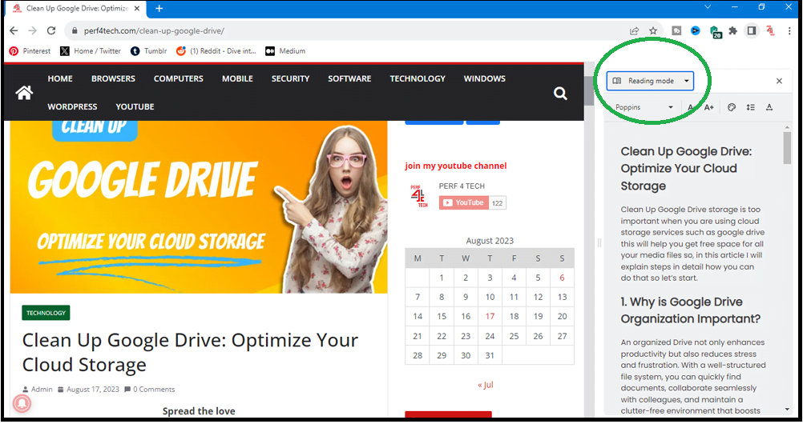Open the Tumblr bookmark
The width and height of the screenshot is (803, 424).
(148, 51)
